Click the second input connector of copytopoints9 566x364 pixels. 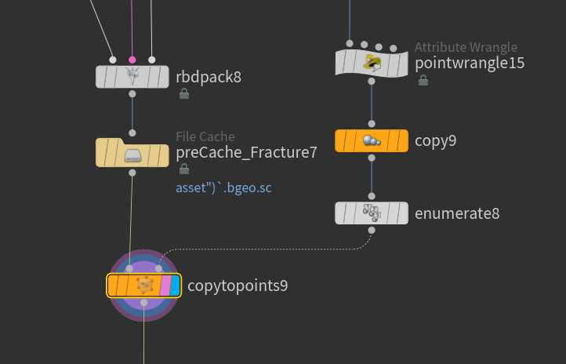[158, 268]
